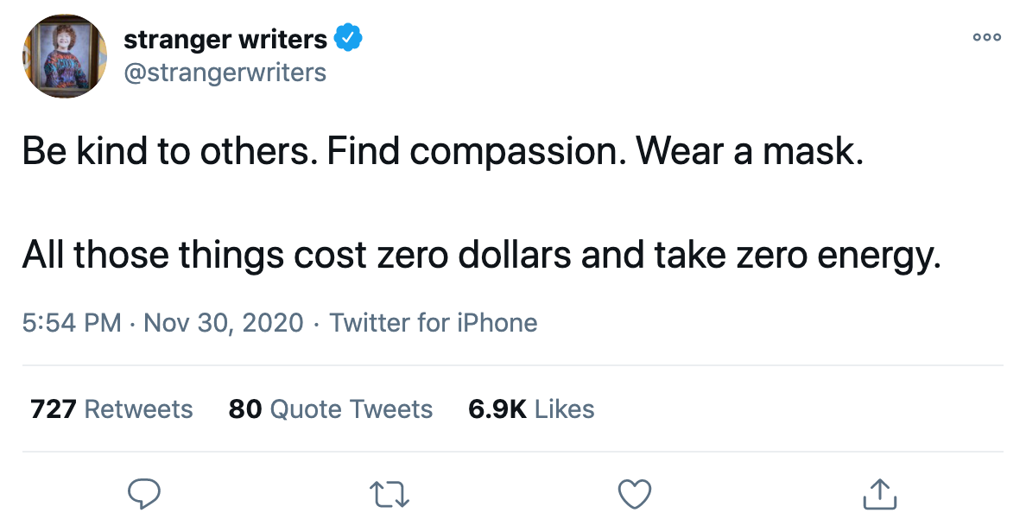This screenshot has height=532, width=1026.
Task: Click the verified badge next to stranger writers
Action: [x=349, y=38]
